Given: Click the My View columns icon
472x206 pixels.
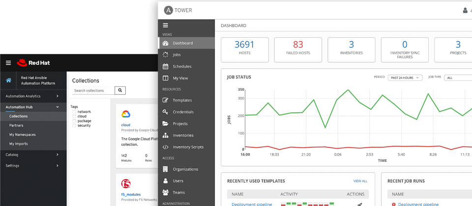Looking at the screenshot, I should (165, 78).
